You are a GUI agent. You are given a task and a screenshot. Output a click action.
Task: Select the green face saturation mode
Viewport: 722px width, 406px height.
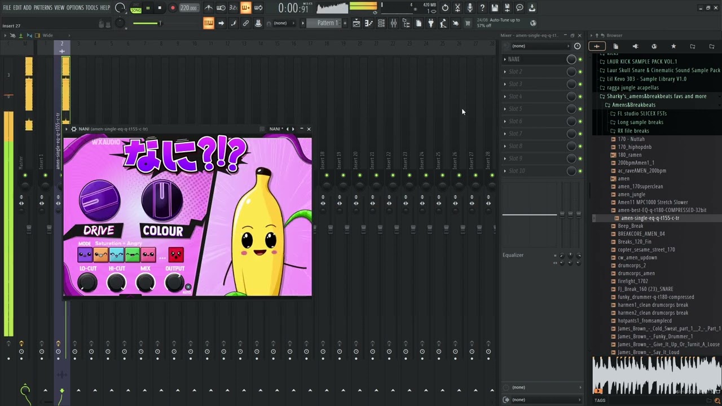coord(133,255)
